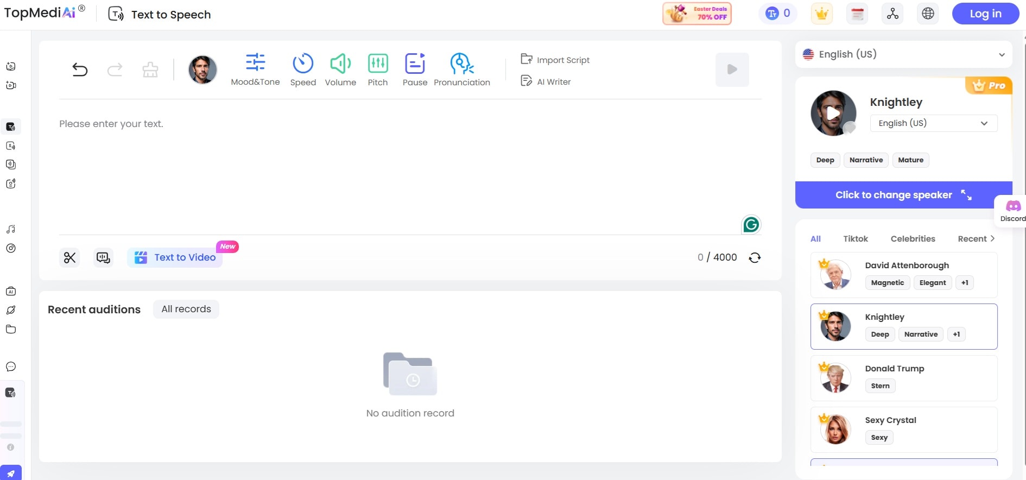Click the refresh icon beside the character count
The width and height of the screenshot is (1026, 480).
pyautogui.click(x=755, y=257)
